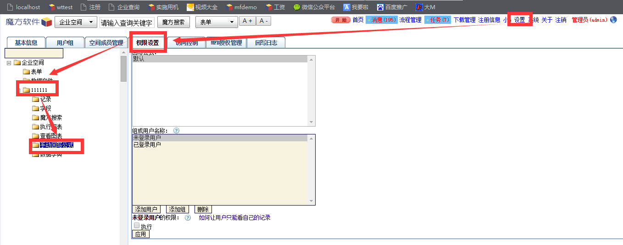Click the 企业空间 folder icon in tree
623x245 pixels.
coord(17,62)
